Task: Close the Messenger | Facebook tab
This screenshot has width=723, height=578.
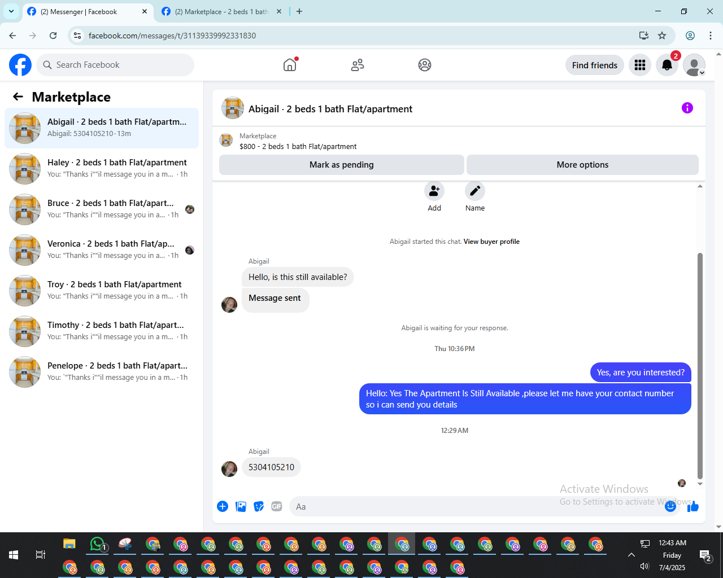Action: [x=145, y=11]
